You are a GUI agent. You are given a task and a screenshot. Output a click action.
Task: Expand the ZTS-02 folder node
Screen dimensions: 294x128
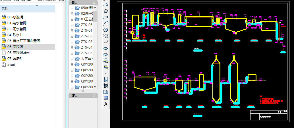[x=72, y=36]
